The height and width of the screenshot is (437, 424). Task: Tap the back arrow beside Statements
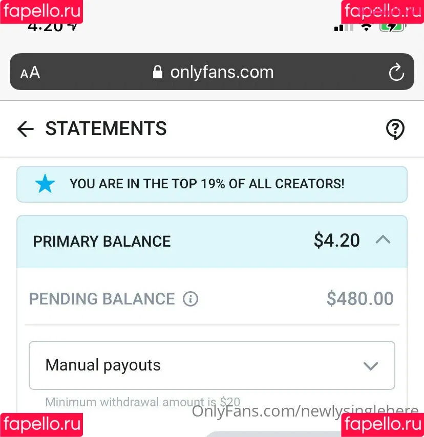click(26, 129)
